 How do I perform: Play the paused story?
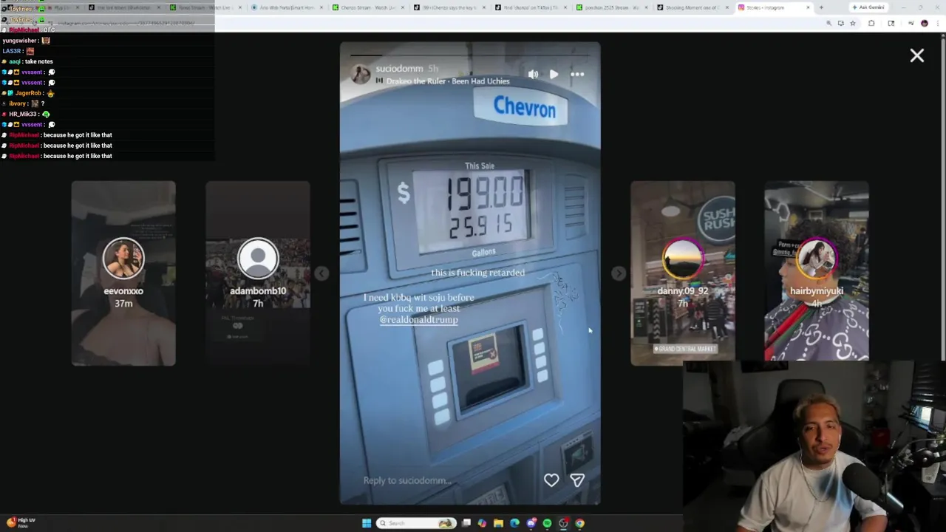[x=554, y=74]
